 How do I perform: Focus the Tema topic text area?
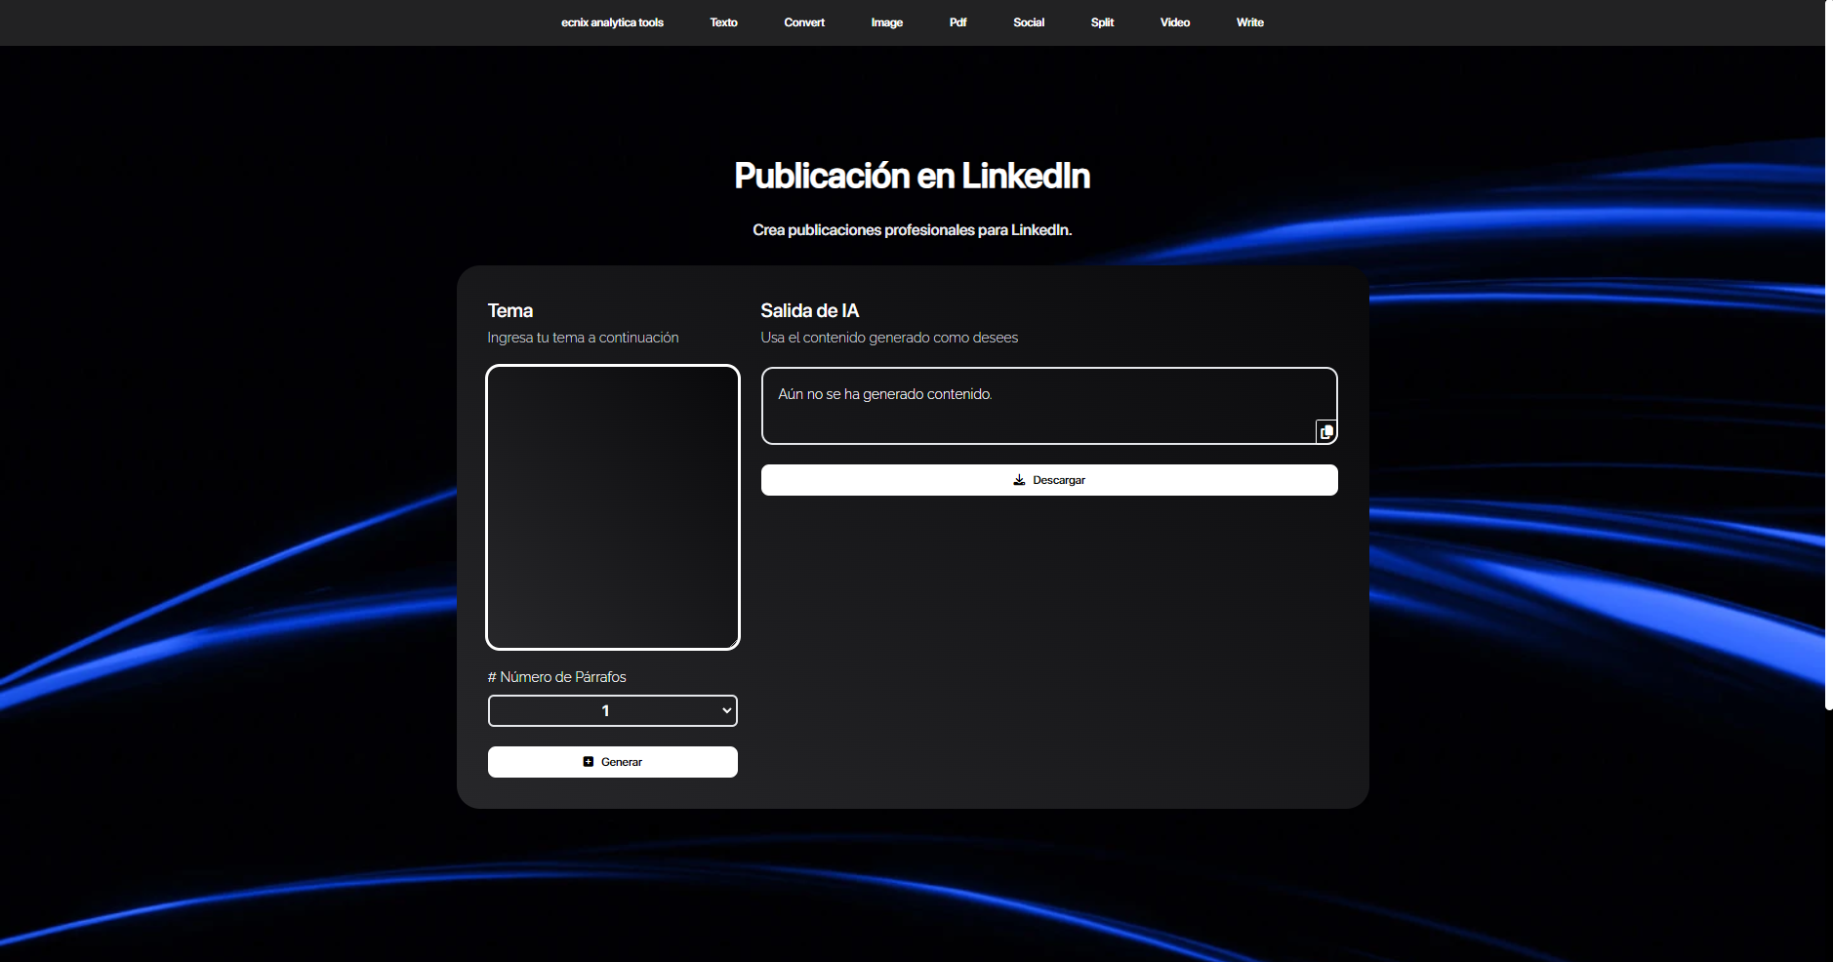pos(613,507)
